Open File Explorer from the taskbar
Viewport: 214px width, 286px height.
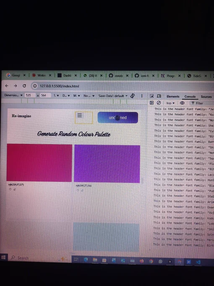95,260
